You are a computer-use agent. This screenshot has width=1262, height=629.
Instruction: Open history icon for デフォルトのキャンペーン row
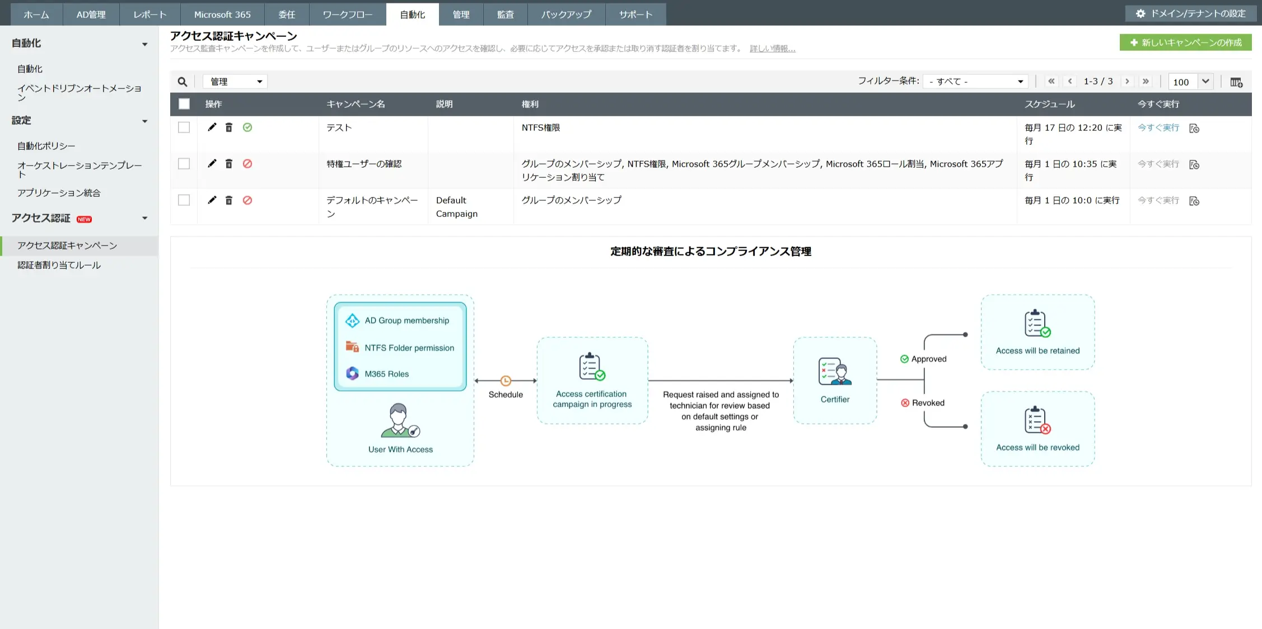tap(1194, 201)
